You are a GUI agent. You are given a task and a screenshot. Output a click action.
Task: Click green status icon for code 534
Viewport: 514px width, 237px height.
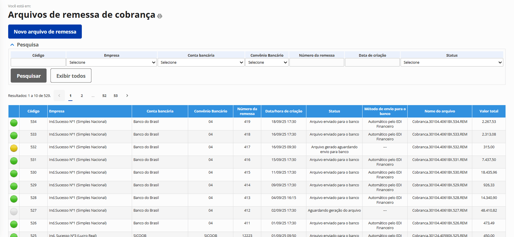[14, 123]
